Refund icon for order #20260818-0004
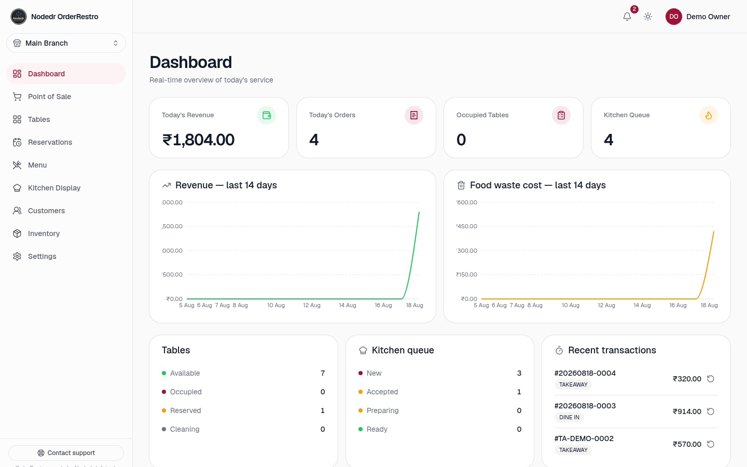The width and height of the screenshot is (747, 467). pos(711,379)
